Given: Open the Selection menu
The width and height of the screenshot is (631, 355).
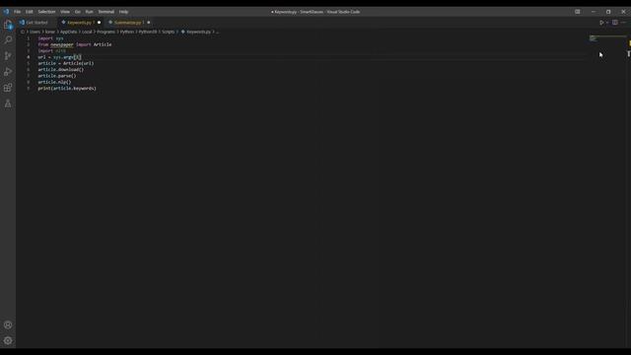Looking at the screenshot, I should point(46,12).
